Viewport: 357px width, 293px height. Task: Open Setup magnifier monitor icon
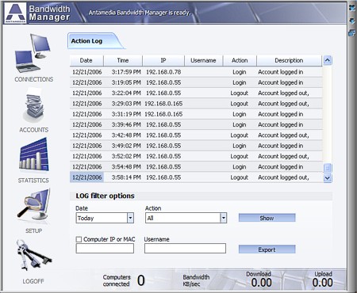tap(34, 205)
